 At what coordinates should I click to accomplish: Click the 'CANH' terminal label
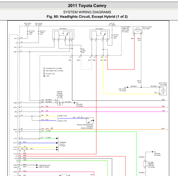coord(15,165)
